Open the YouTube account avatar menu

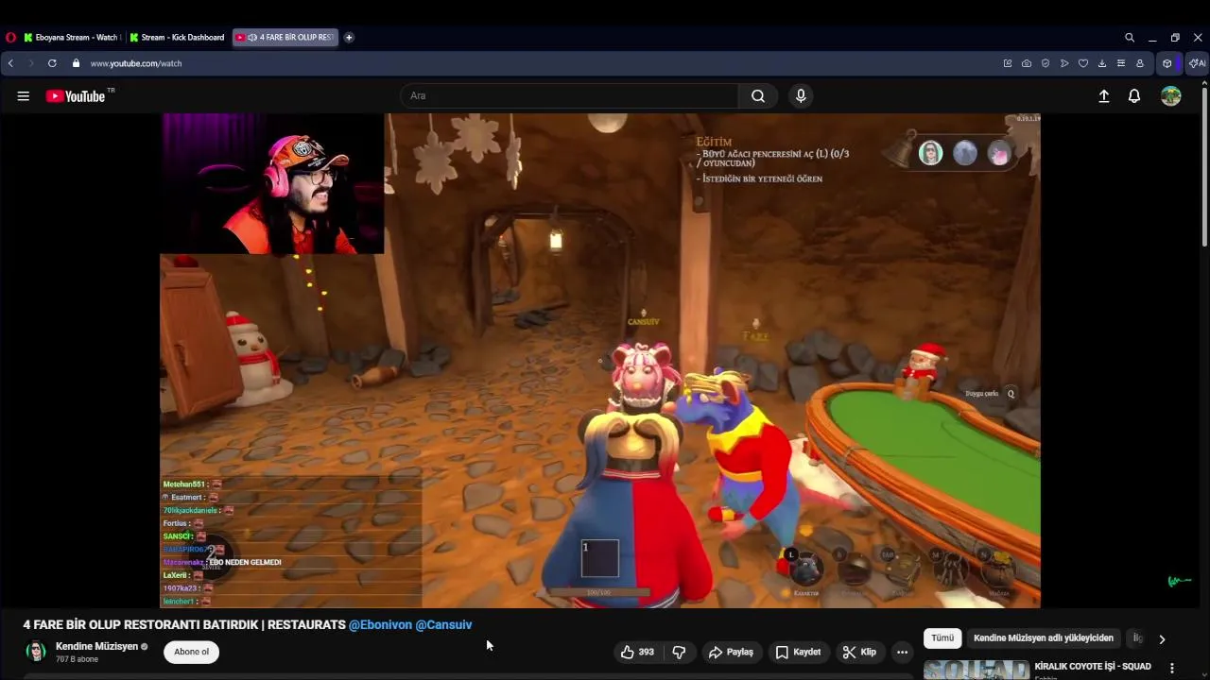click(1171, 96)
